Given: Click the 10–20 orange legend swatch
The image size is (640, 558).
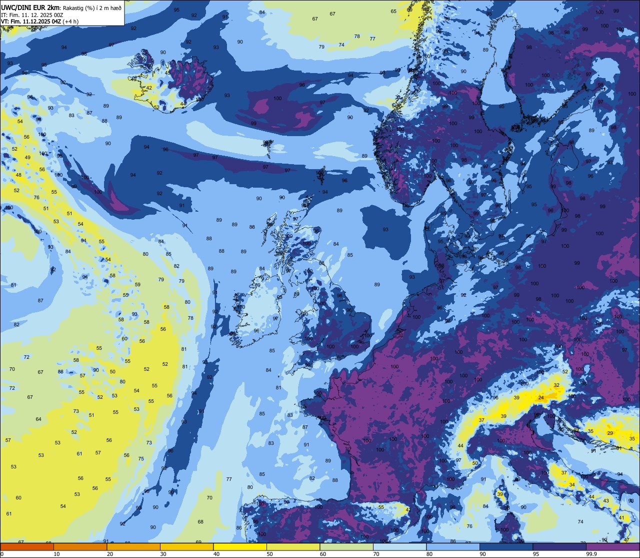Looking at the screenshot, I should coord(80,546).
